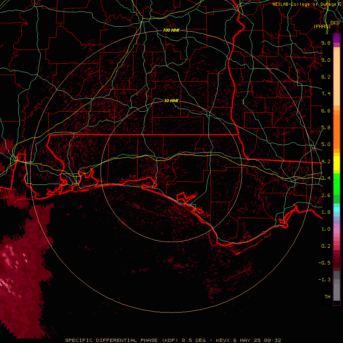The height and width of the screenshot is (343, 343).
Task: Click the 5.8 value on the color scale
Action: click(x=326, y=128)
